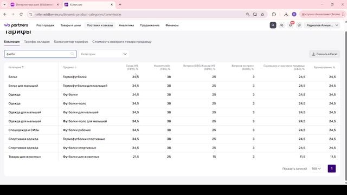Select the Футболки спортивные cell
Viewport: 347px width, 195px height.
pyautogui.click(x=79, y=148)
